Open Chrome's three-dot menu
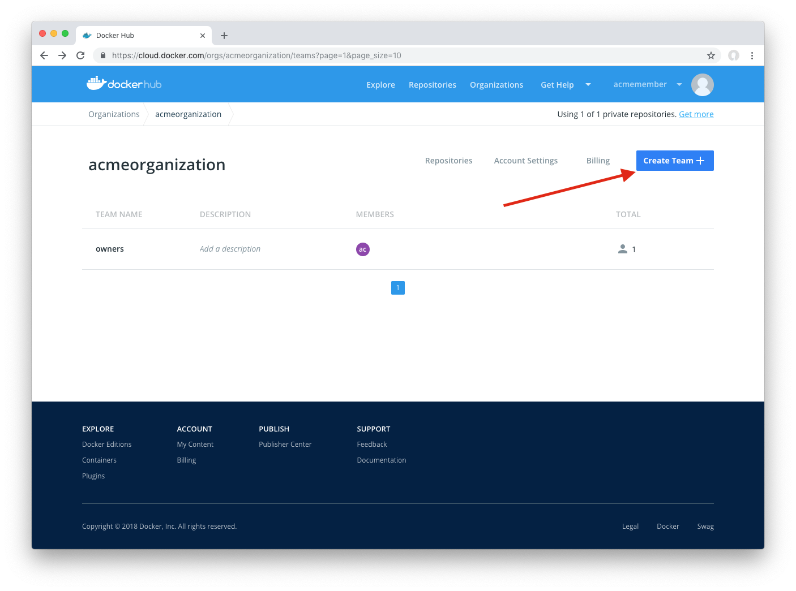Screen dimensions: 796x591 tap(752, 55)
